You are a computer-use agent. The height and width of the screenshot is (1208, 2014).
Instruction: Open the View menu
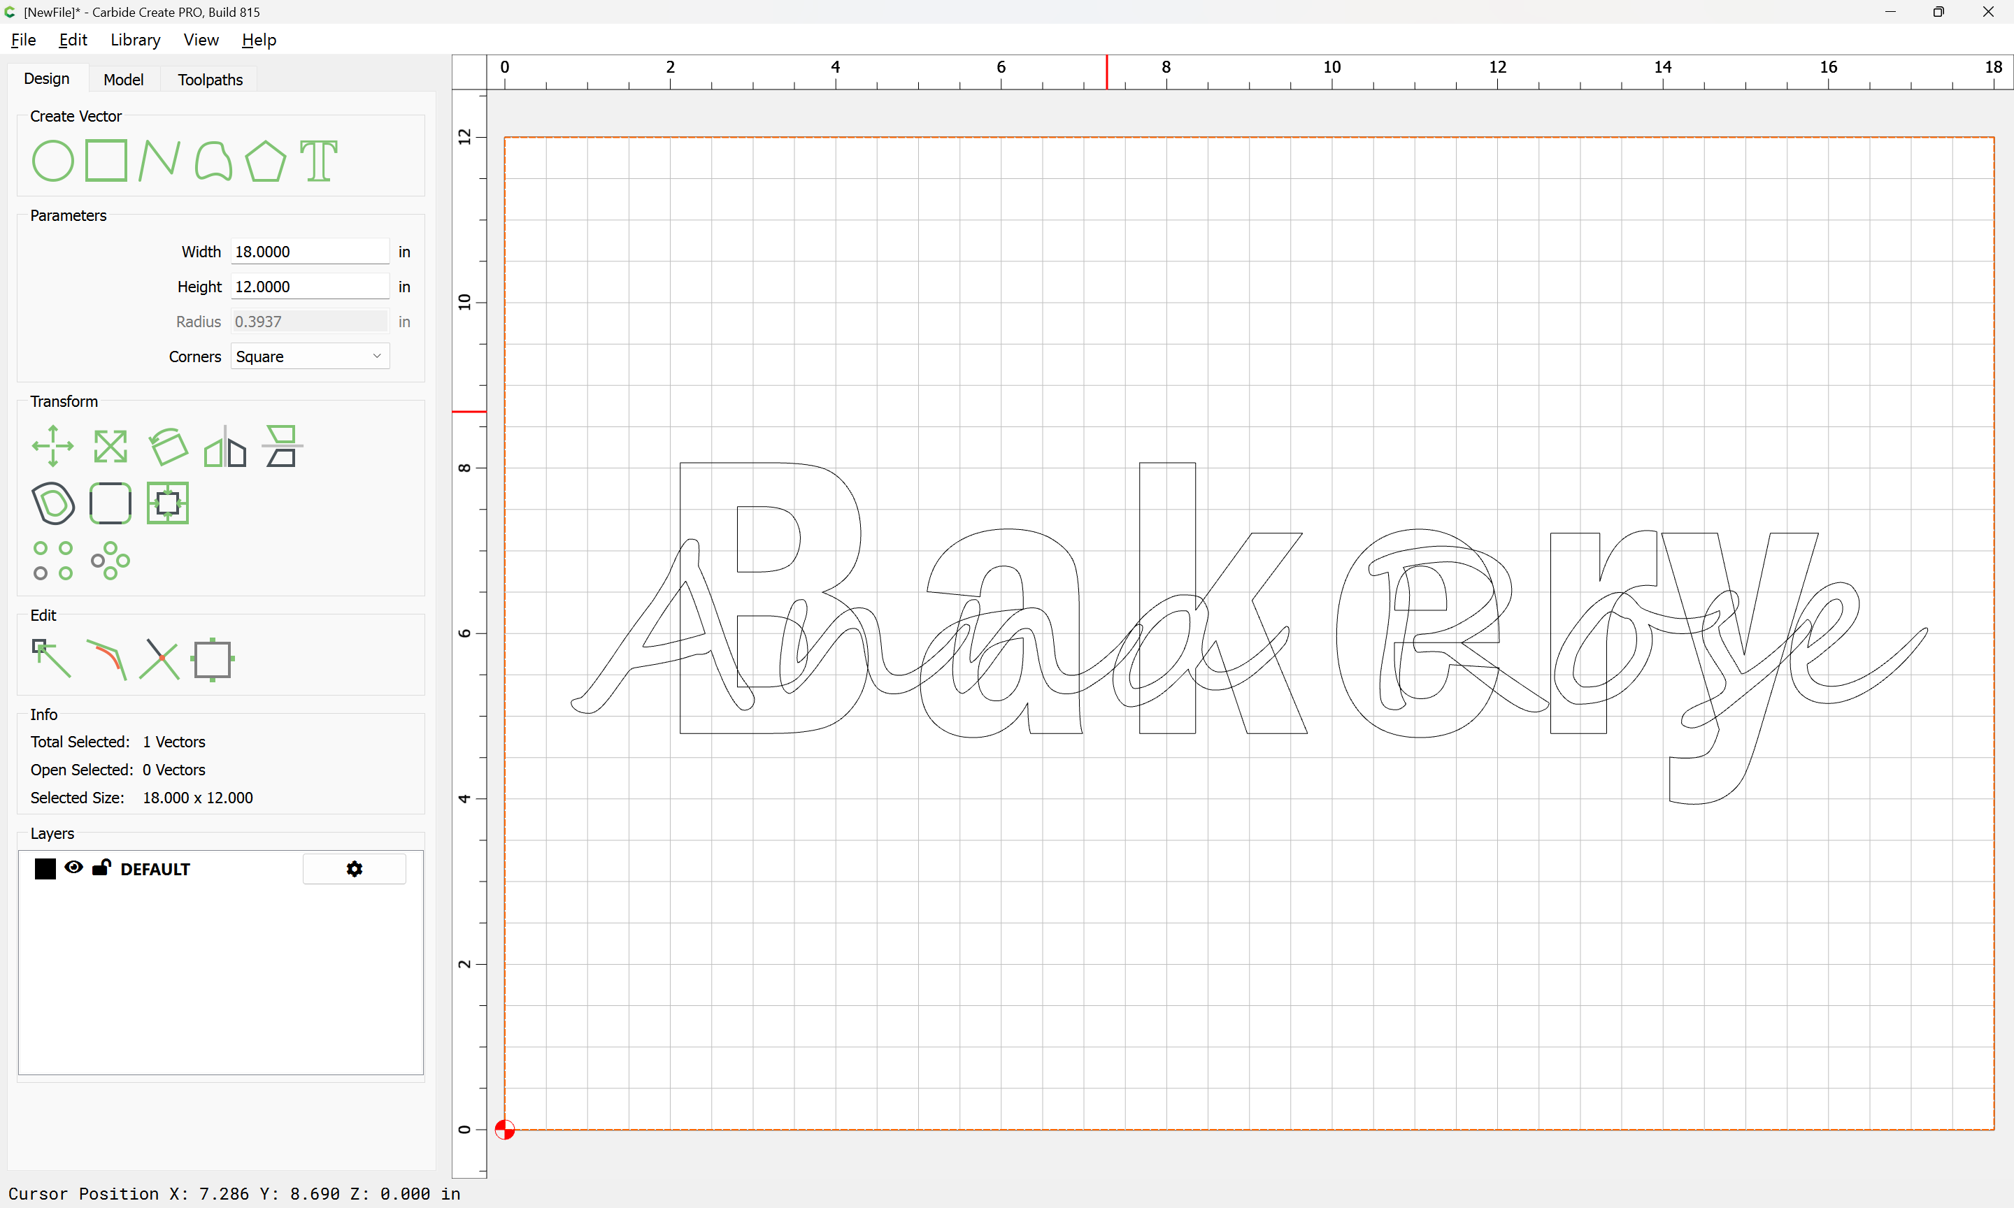[x=201, y=40]
